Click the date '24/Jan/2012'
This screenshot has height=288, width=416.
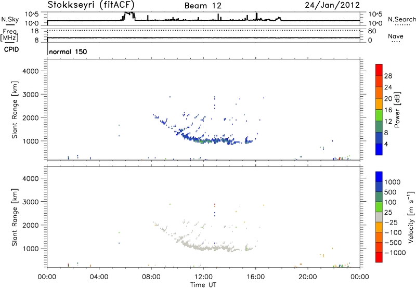click(x=332, y=5)
